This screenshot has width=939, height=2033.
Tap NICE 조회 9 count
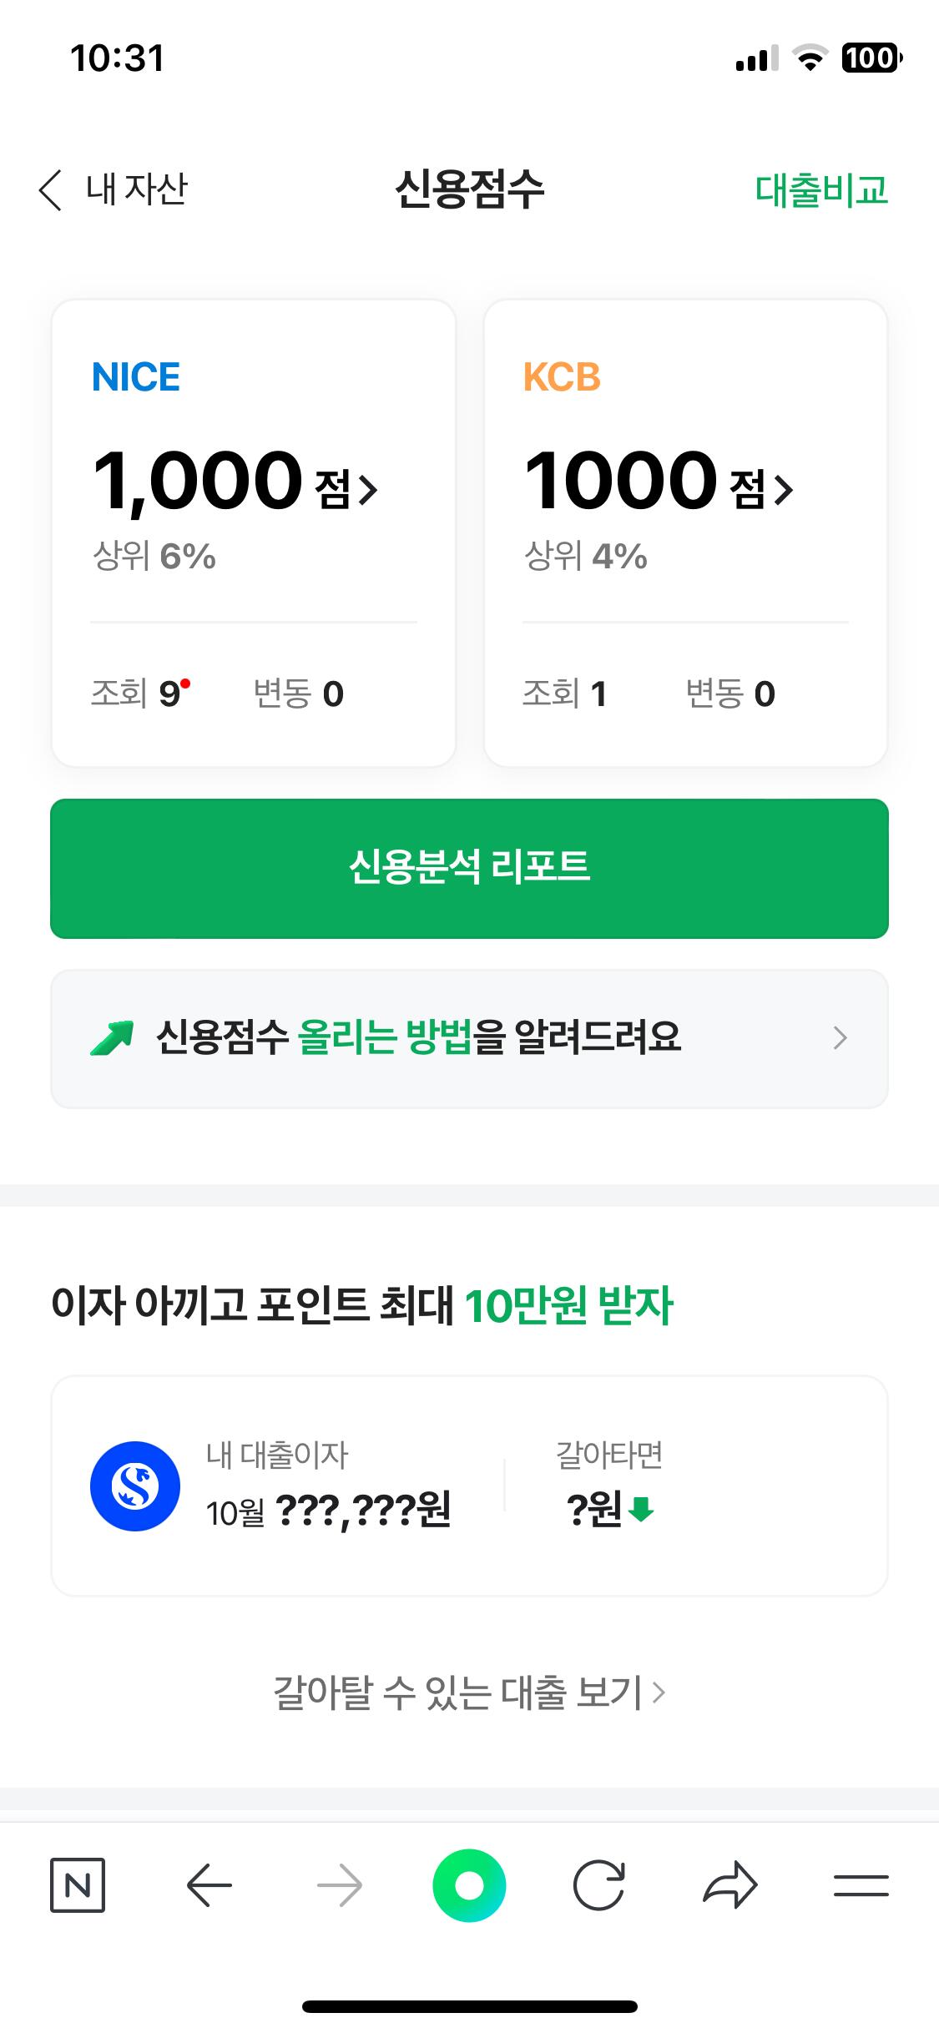tap(139, 694)
